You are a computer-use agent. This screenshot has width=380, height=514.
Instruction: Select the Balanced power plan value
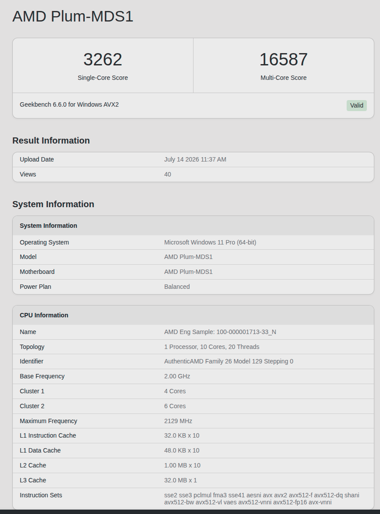pos(177,287)
